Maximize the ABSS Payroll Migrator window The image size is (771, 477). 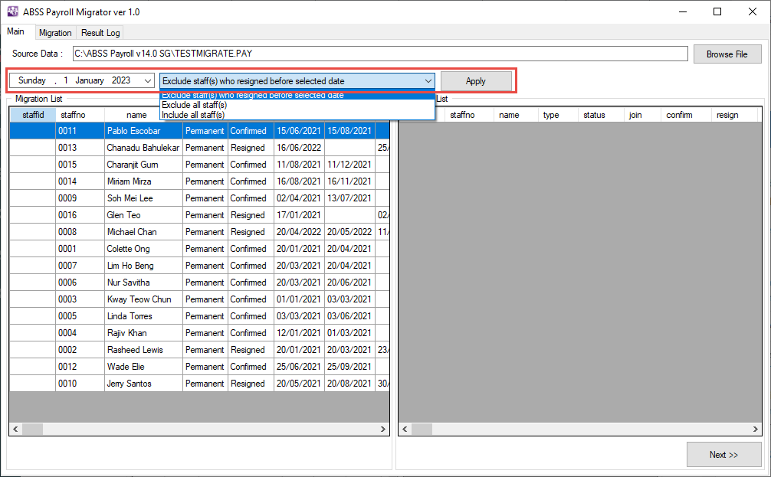click(717, 11)
